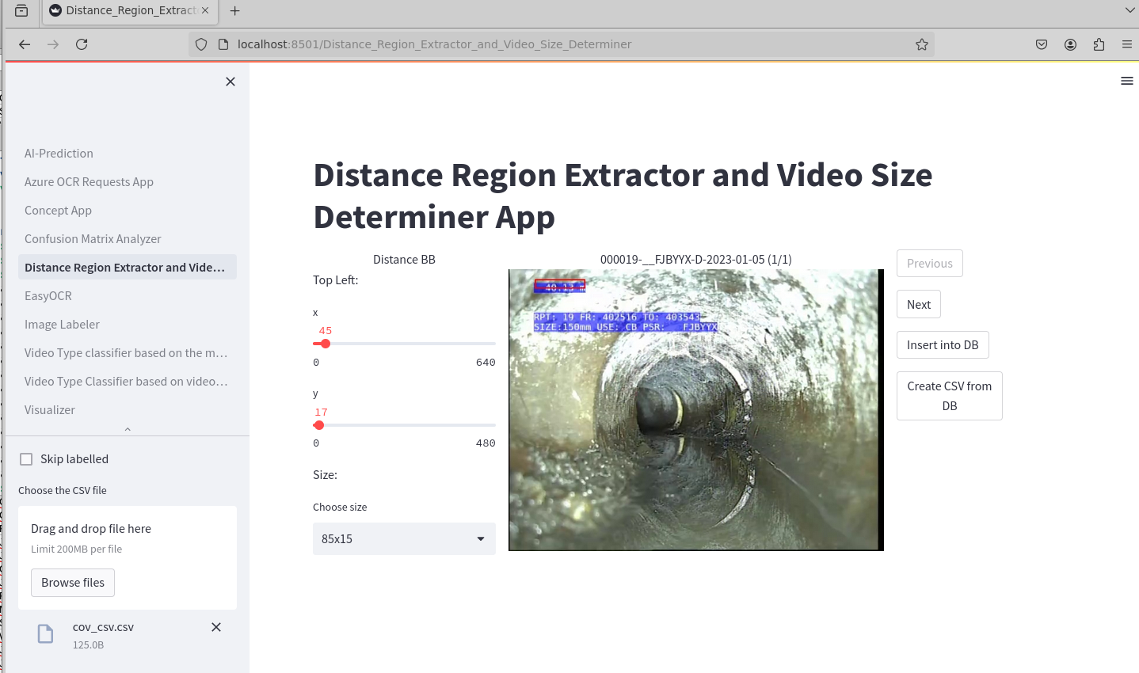Click the Browse files button
Viewport: 1139px width, 673px height.
point(73,583)
